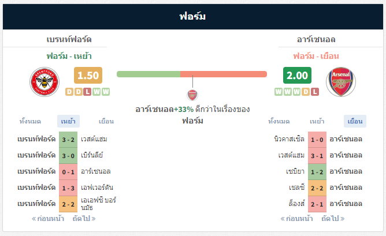Viewport: 386px width, 236px height.
Task: Open the Chelsea 2-2 Arsenal score
Action: (x=317, y=188)
